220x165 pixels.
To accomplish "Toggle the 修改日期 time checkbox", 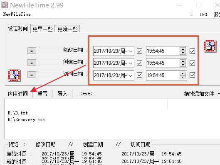I will click(x=192, y=51).
